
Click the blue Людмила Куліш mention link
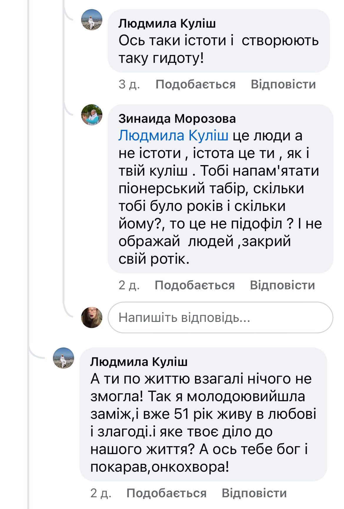[173, 136]
